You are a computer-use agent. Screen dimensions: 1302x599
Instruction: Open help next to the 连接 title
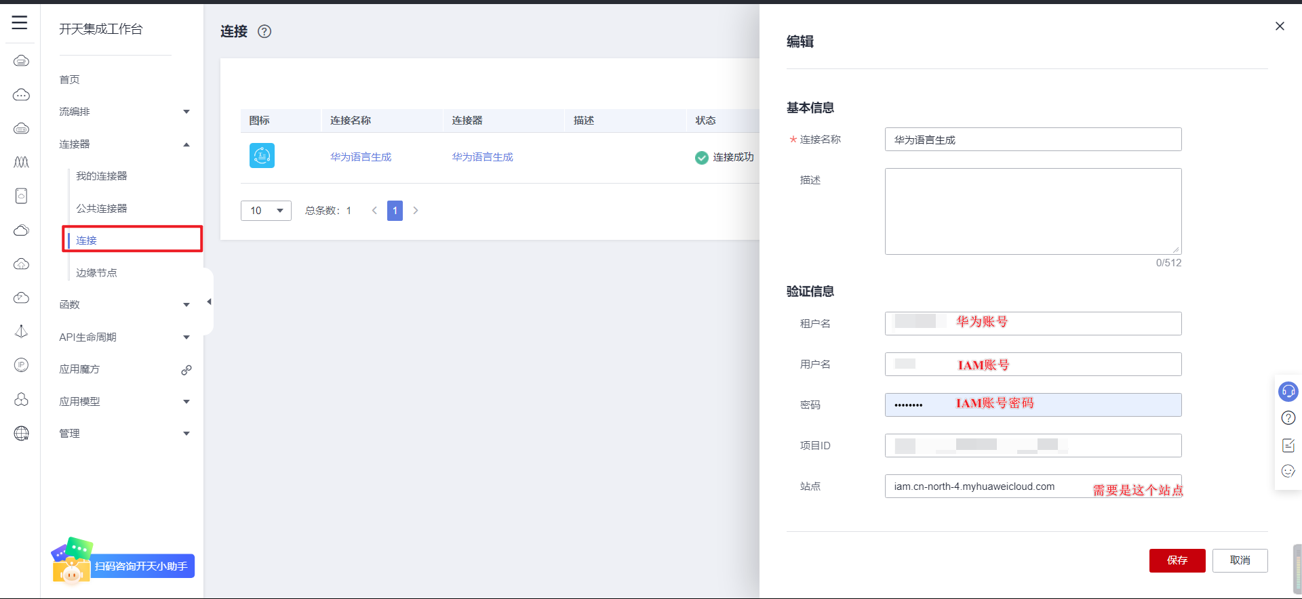point(264,31)
